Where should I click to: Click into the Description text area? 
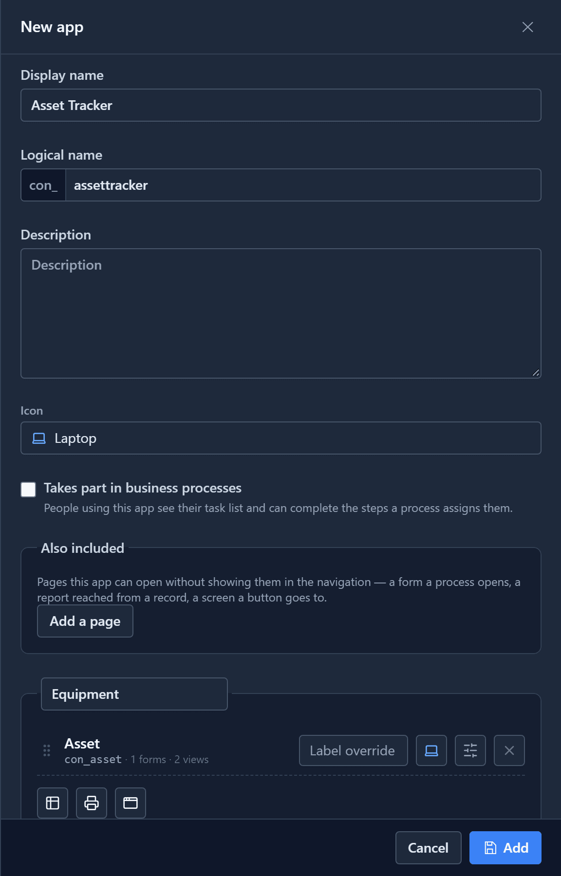281,313
